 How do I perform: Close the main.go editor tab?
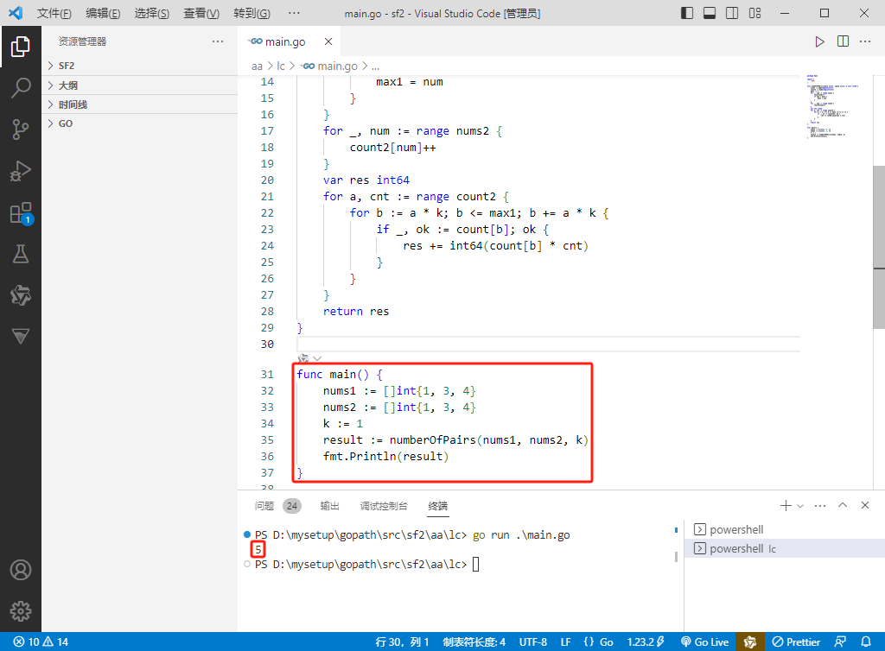click(328, 41)
